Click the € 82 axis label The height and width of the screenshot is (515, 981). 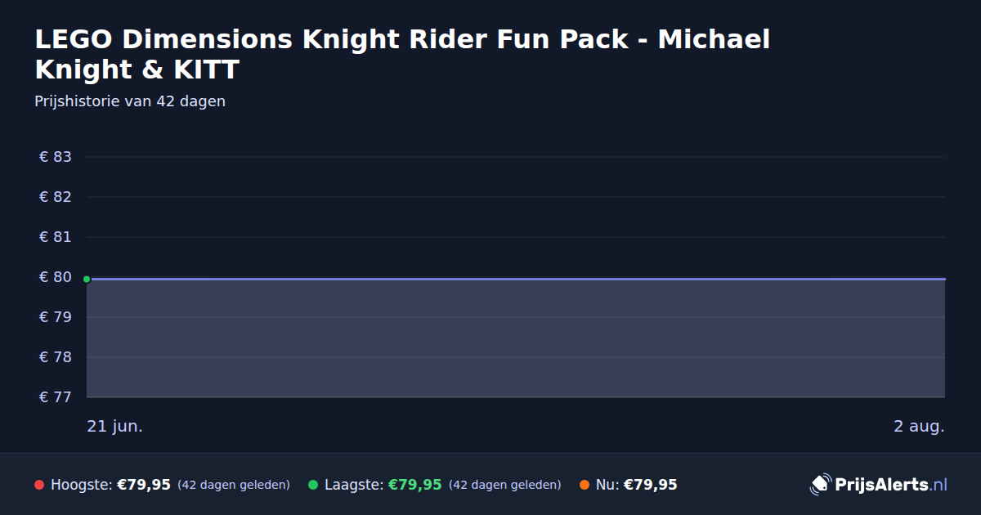click(x=56, y=197)
